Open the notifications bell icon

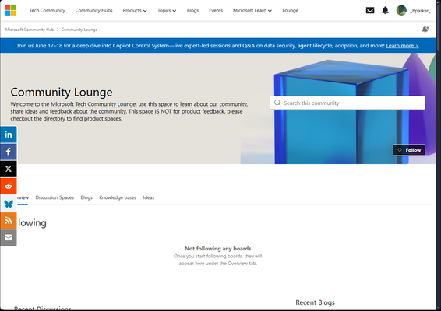[x=385, y=10]
